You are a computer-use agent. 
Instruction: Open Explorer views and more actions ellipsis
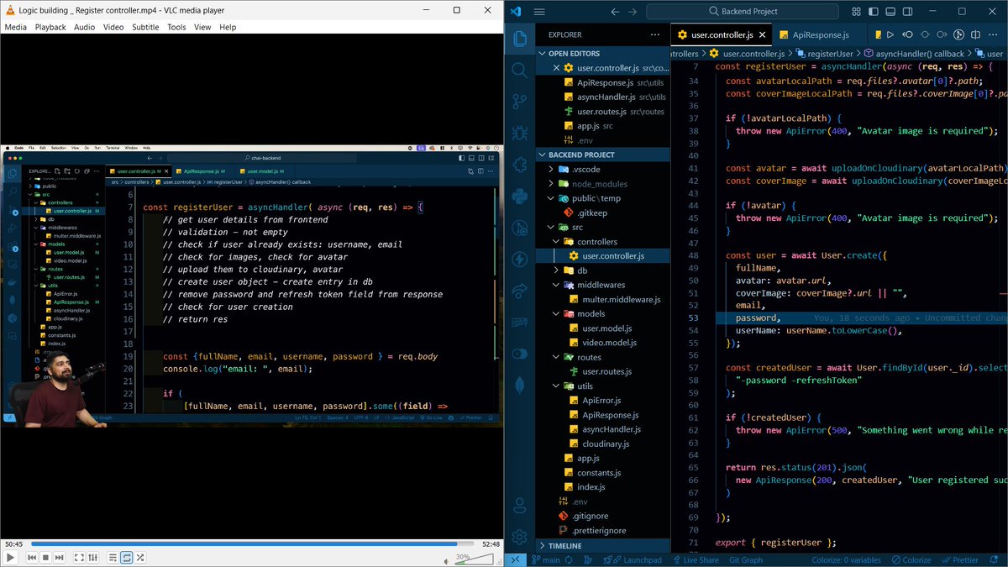655,34
